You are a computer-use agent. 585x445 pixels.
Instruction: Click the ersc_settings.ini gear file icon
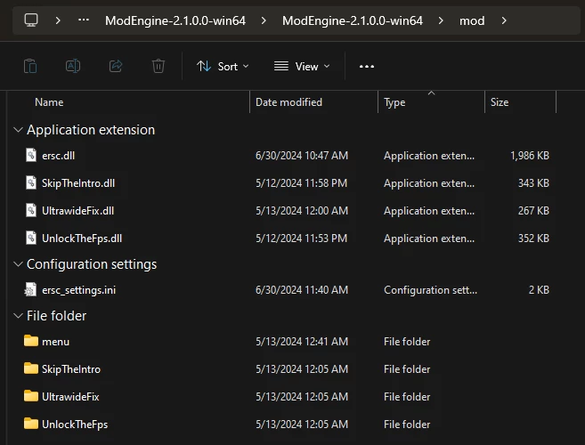click(x=30, y=290)
